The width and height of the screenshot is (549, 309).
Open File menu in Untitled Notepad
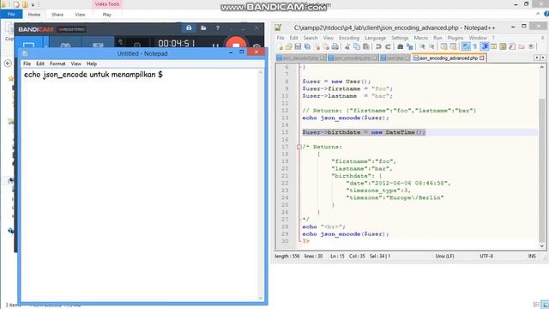coord(27,64)
